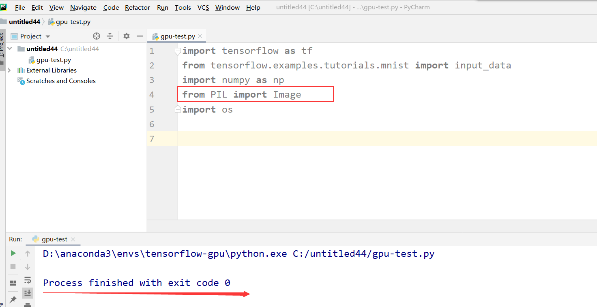The image size is (597, 307).
Task: Pin the Run tab
Action: click(13, 299)
